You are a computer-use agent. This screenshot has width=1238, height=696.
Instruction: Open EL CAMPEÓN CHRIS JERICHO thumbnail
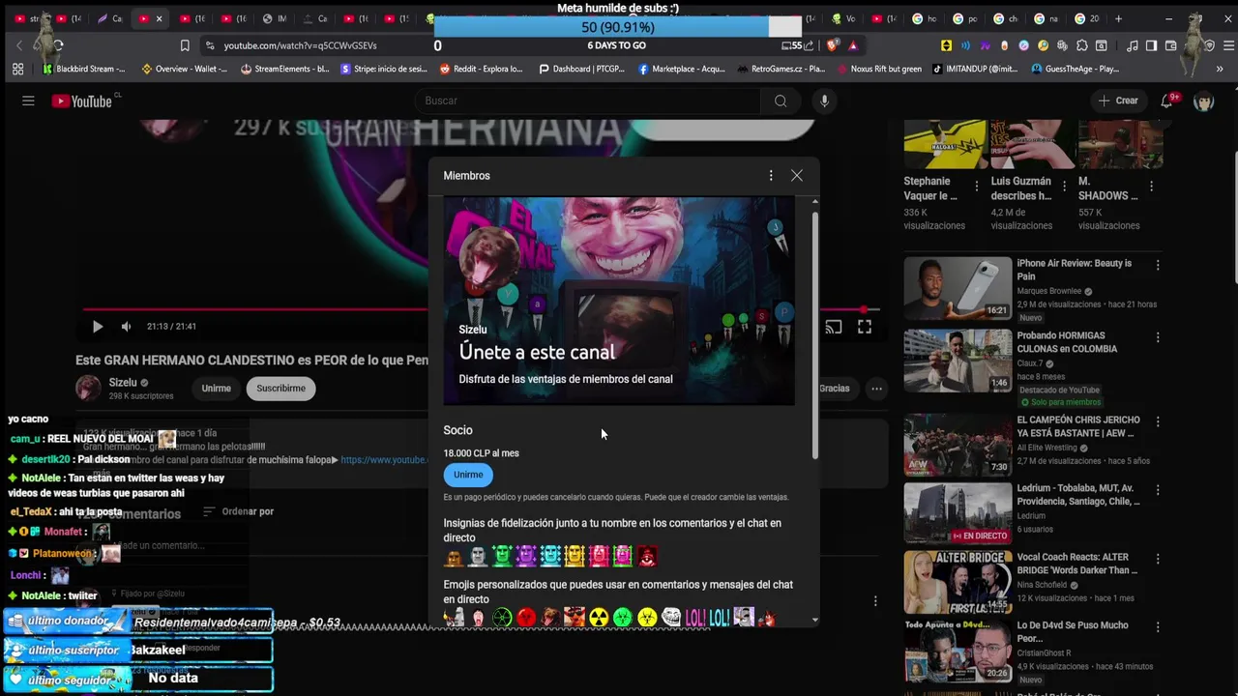coord(958,445)
